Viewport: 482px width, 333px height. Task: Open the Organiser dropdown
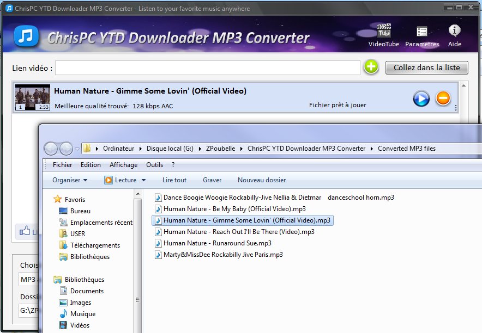70,180
